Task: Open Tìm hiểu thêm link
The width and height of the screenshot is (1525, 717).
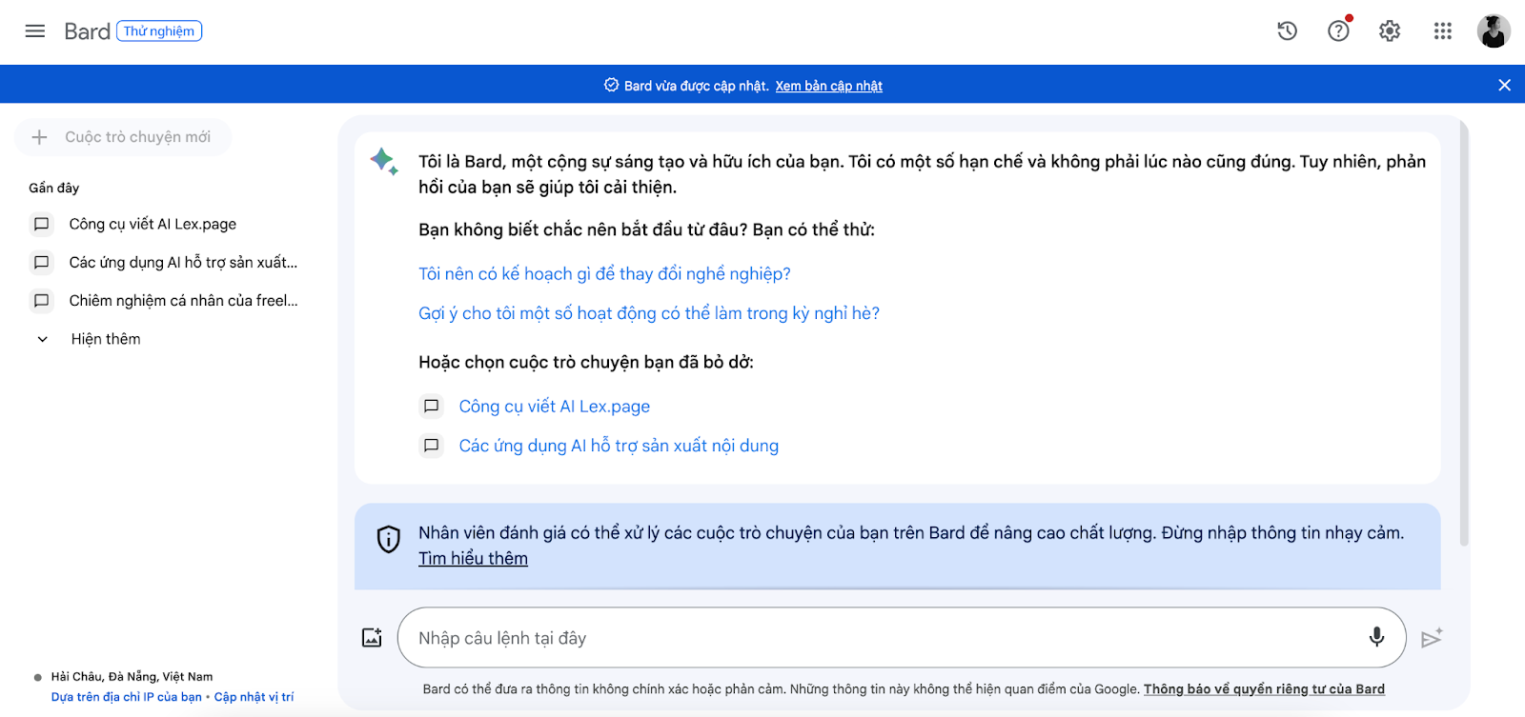Action: (x=473, y=559)
